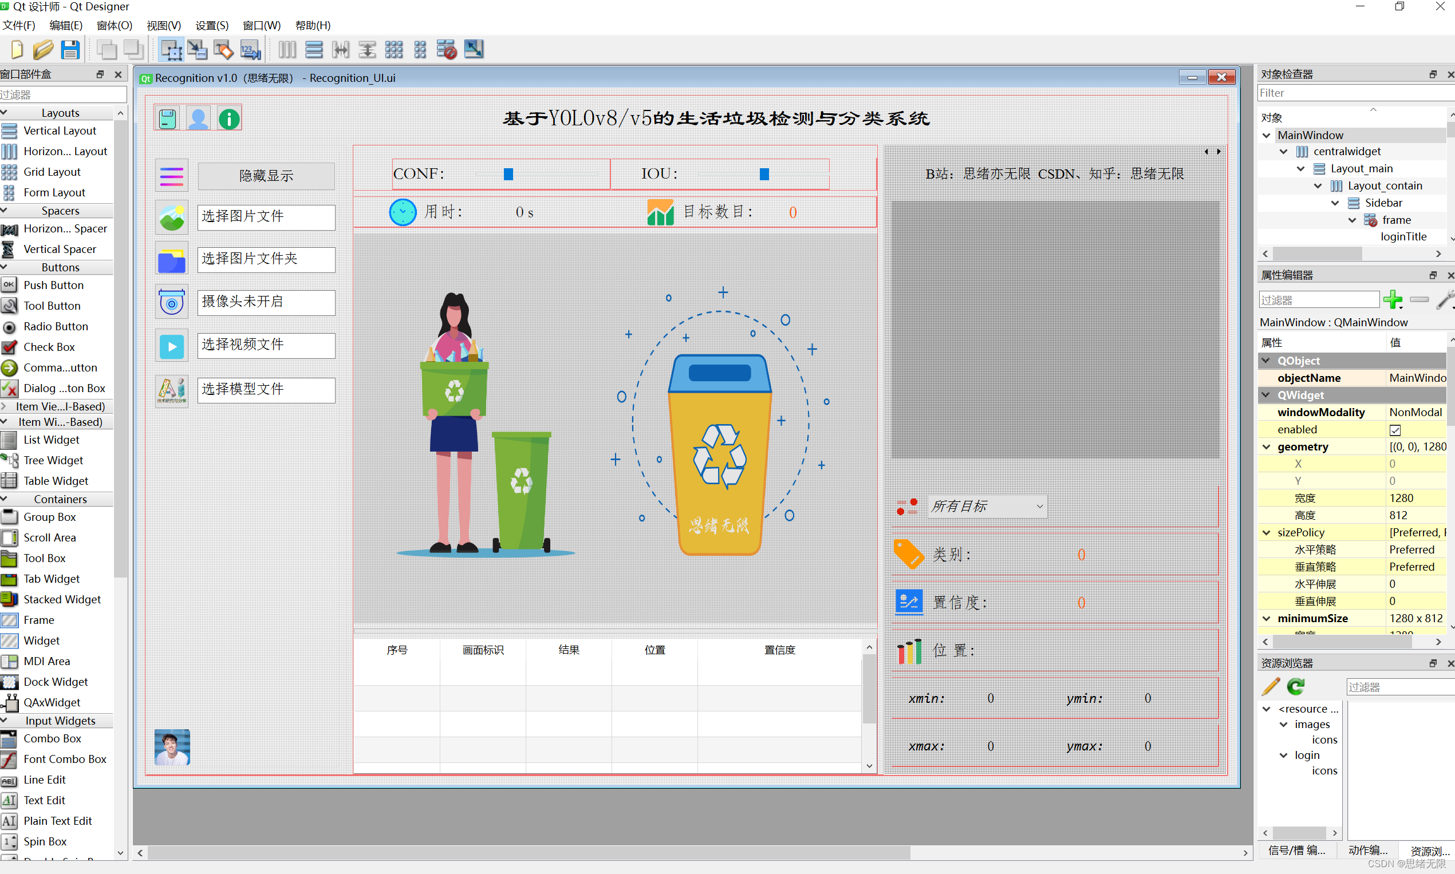Collapse the geometry property group

(x=1267, y=446)
